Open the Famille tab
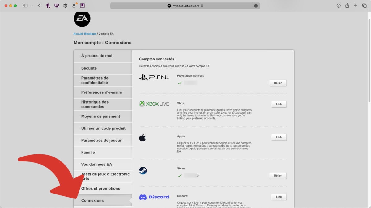The height and width of the screenshot is (208, 371). [103, 152]
